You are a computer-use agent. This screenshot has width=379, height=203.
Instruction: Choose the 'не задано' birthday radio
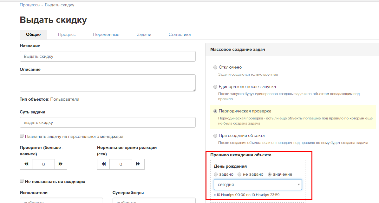tap(239, 174)
